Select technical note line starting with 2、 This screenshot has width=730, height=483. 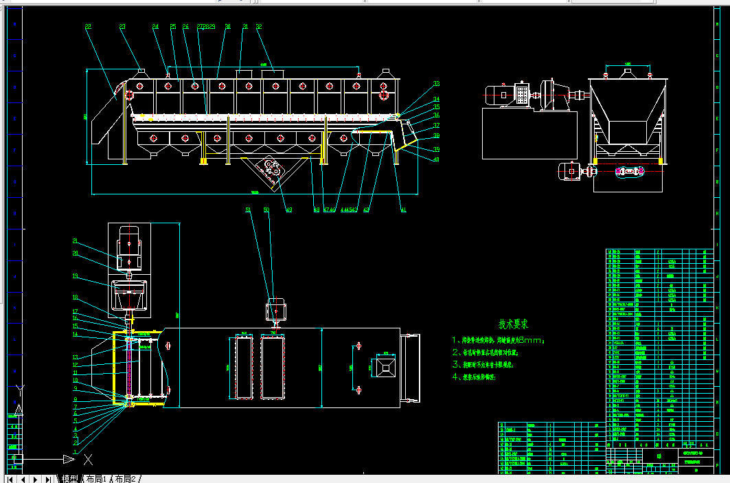[x=485, y=352]
